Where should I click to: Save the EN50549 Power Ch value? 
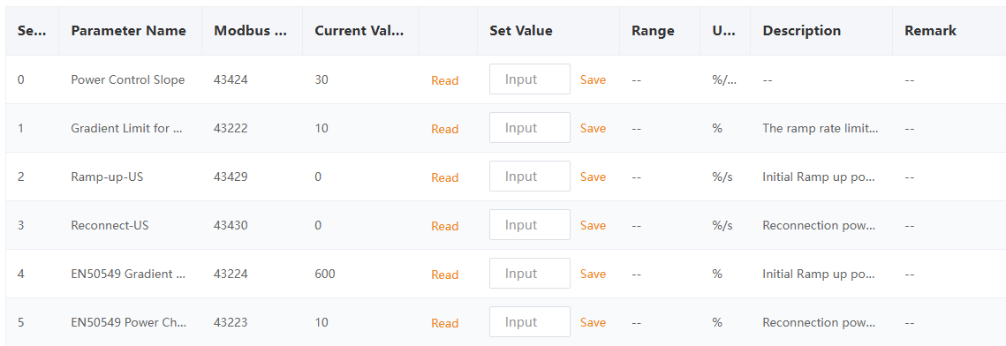tap(593, 322)
